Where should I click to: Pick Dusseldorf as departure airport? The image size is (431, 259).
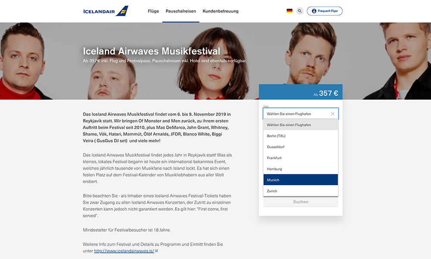tap(301, 147)
